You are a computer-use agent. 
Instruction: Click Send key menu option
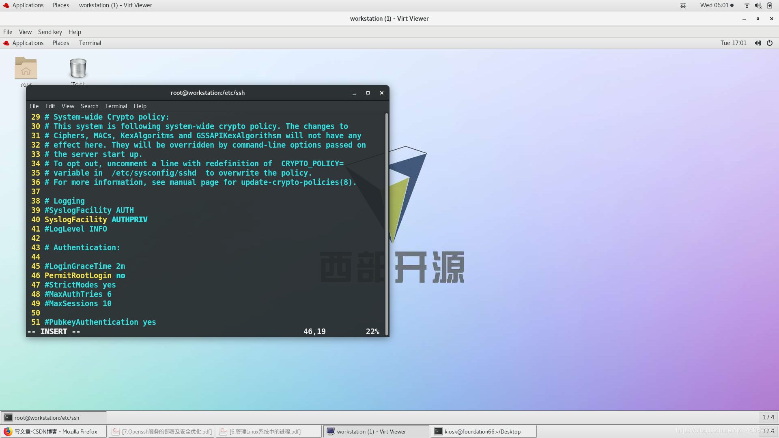pyautogui.click(x=50, y=32)
